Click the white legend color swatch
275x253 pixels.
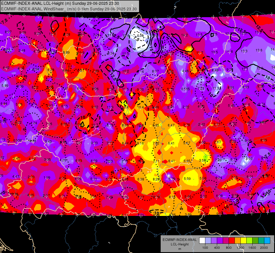tap(202, 241)
